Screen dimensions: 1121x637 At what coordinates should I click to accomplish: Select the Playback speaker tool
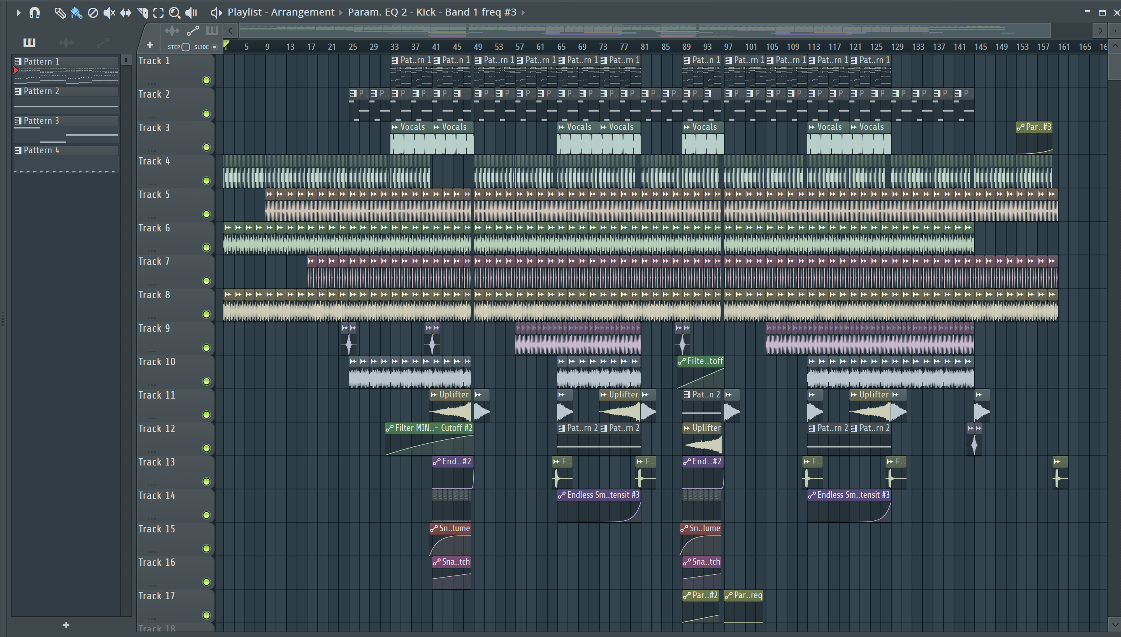pos(192,13)
